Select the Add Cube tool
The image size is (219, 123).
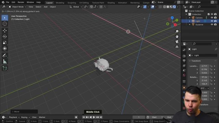click(x=5, y=68)
